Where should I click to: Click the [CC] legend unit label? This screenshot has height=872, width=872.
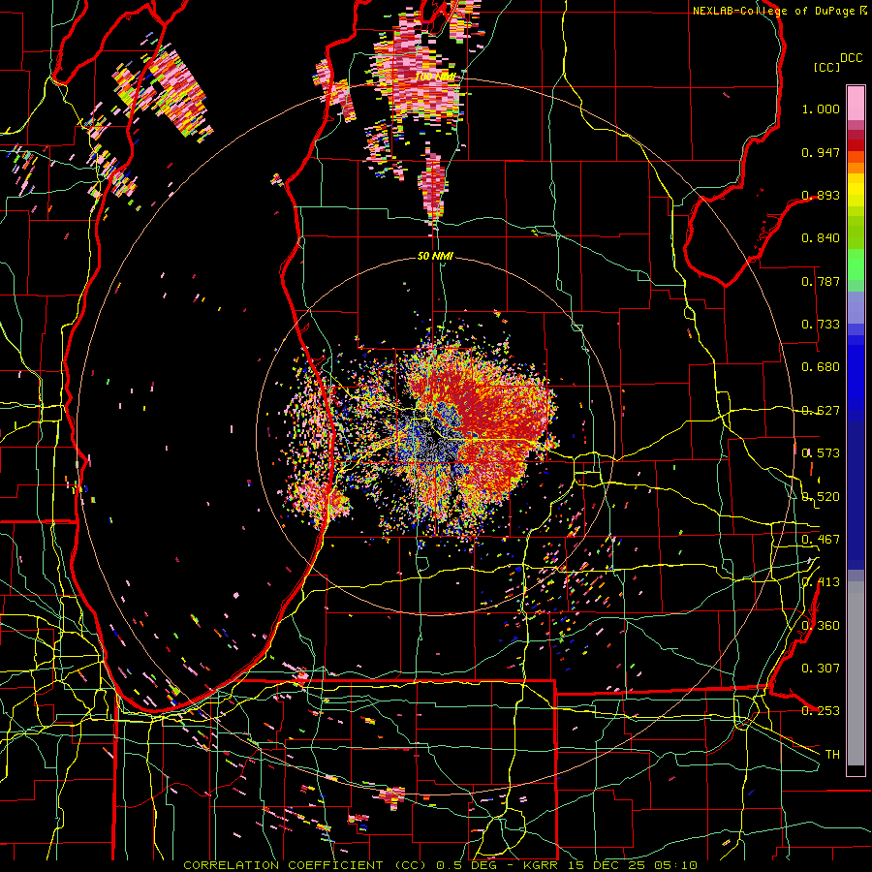tap(826, 67)
